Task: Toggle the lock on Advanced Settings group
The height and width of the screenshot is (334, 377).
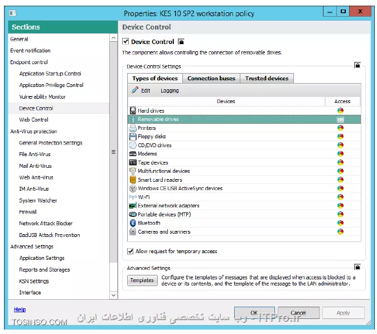Action: [357, 267]
